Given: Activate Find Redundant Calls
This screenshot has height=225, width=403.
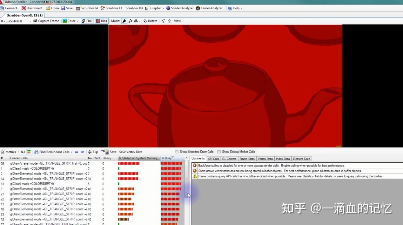Looking at the screenshot, I should pos(53,152).
